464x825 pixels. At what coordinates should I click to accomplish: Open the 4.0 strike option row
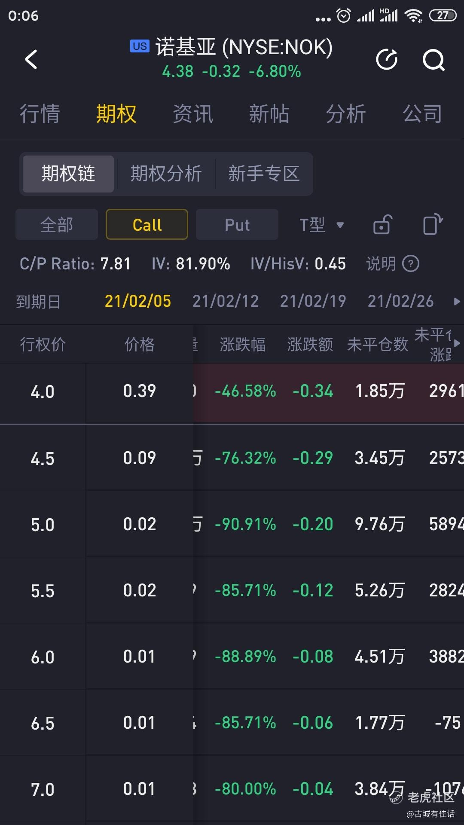[232, 393]
